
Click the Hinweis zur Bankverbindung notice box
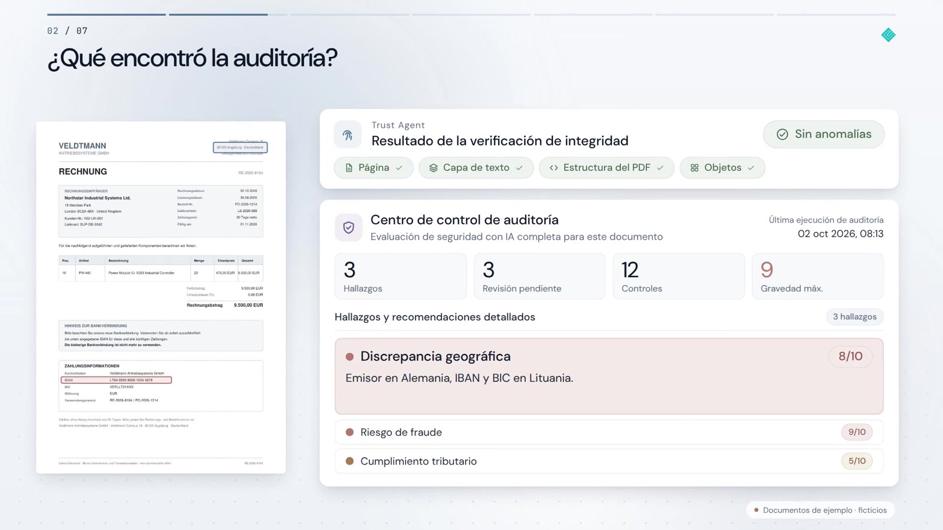[x=161, y=336]
